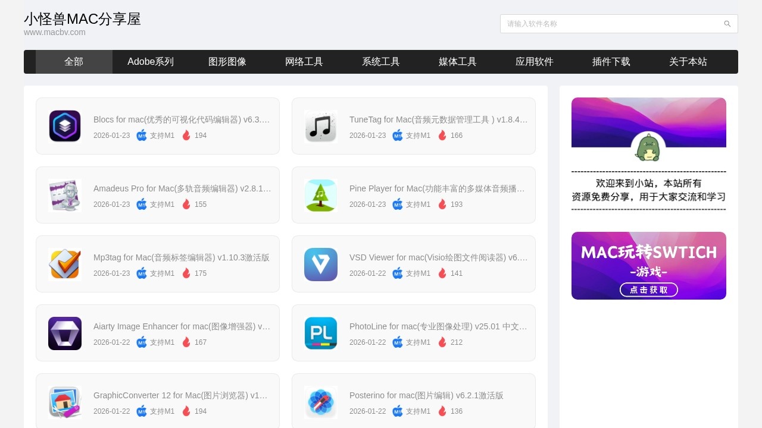
Task: Click the 点击获取 button on the Switch banner
Action: [x=649, y=289]
